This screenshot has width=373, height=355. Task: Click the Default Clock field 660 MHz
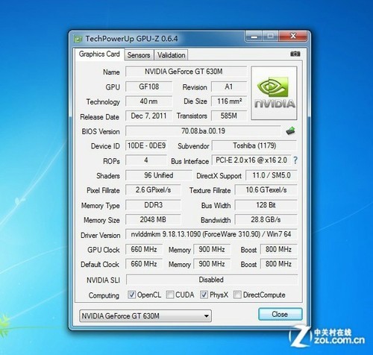point(144,264)
